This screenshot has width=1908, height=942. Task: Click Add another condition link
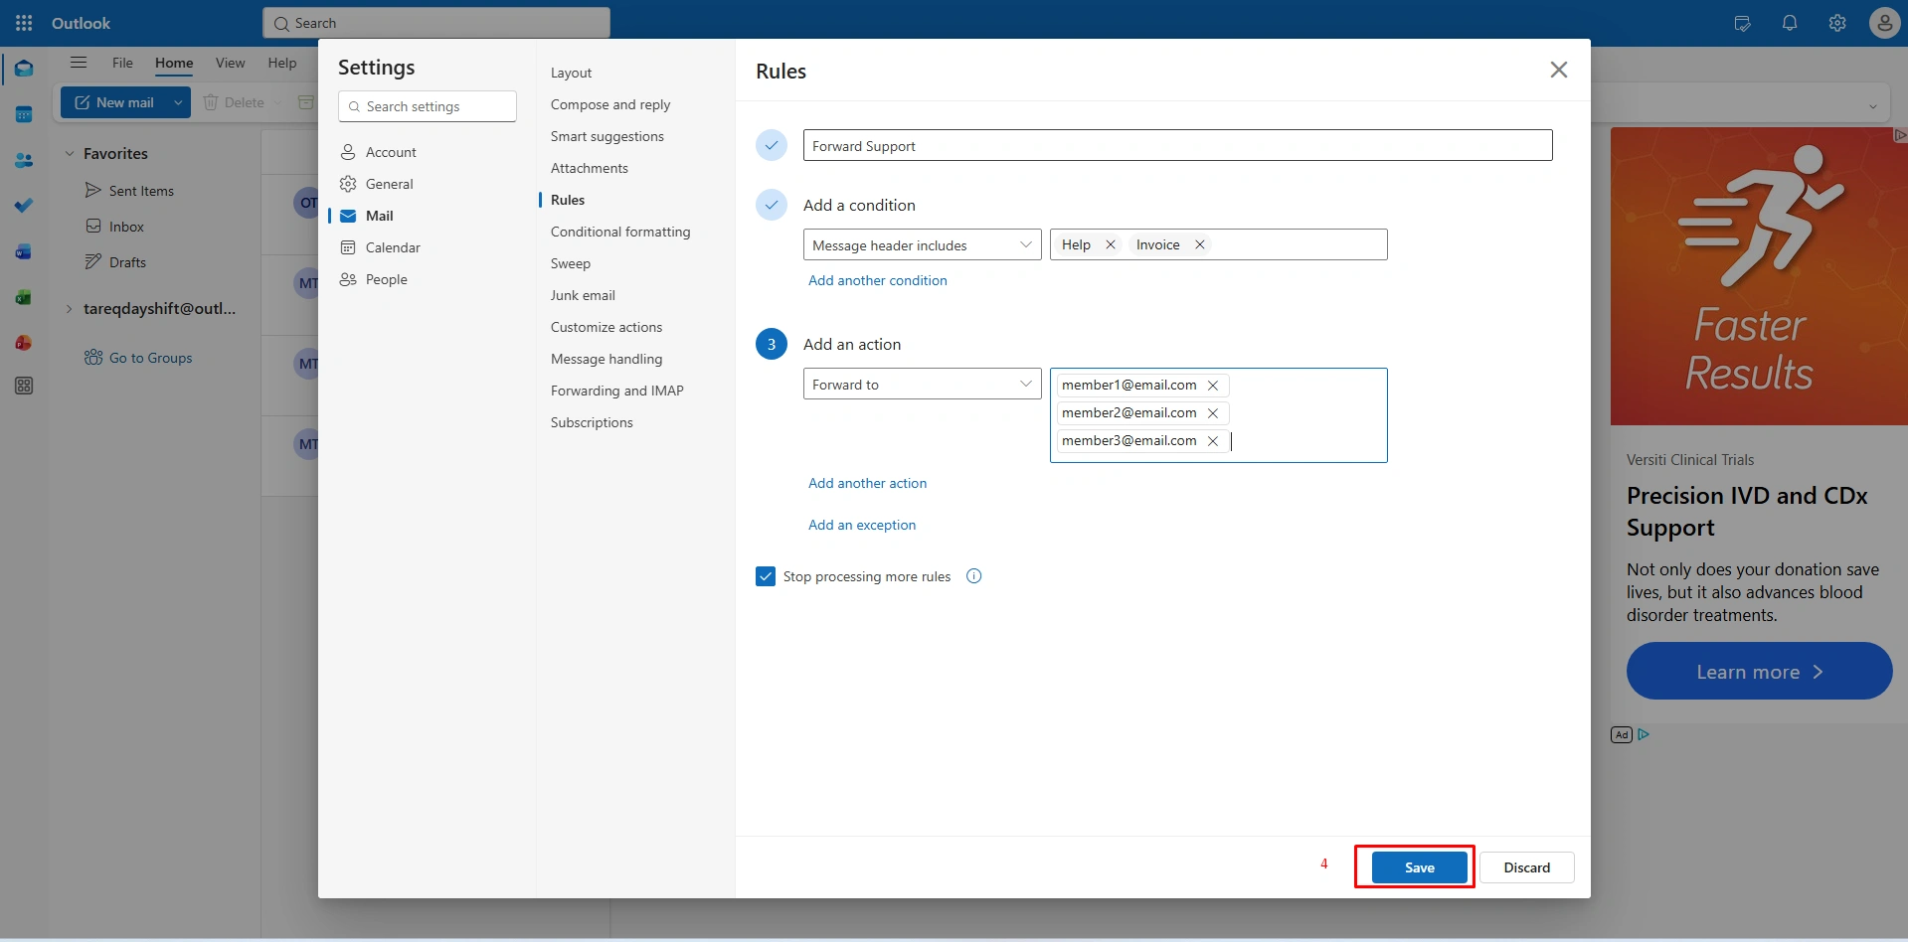[x=878, y=280]
